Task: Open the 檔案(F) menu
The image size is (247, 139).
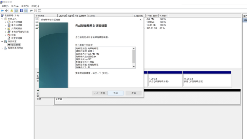Action: 5,6
